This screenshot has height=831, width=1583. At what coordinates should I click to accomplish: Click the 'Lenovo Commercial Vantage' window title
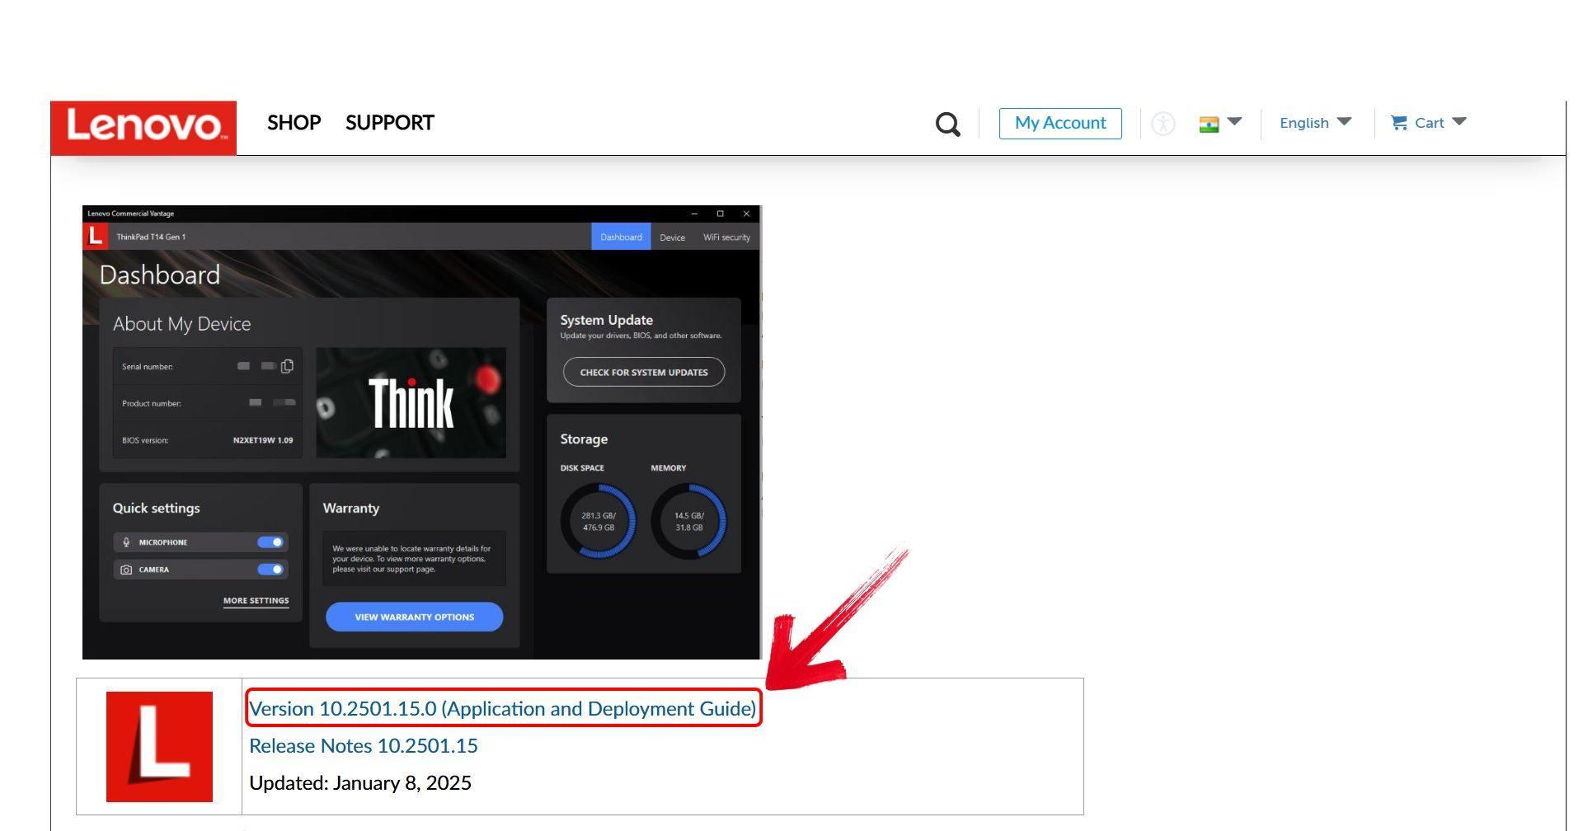[x=131, y=214]
